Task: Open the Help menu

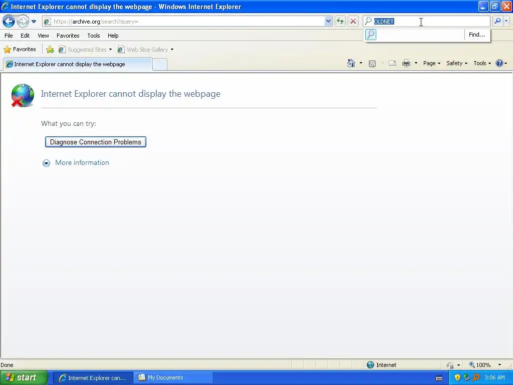Action: pos(113,36)
